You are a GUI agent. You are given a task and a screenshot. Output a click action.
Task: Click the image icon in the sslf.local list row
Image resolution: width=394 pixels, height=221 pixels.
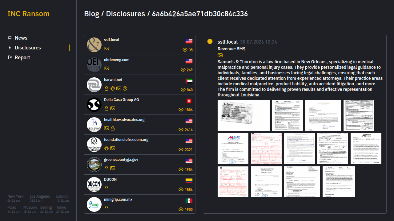[107, 48]
